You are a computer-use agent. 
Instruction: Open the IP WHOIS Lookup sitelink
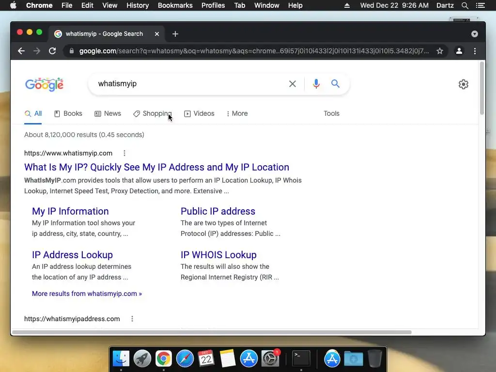tap(218, 255)
